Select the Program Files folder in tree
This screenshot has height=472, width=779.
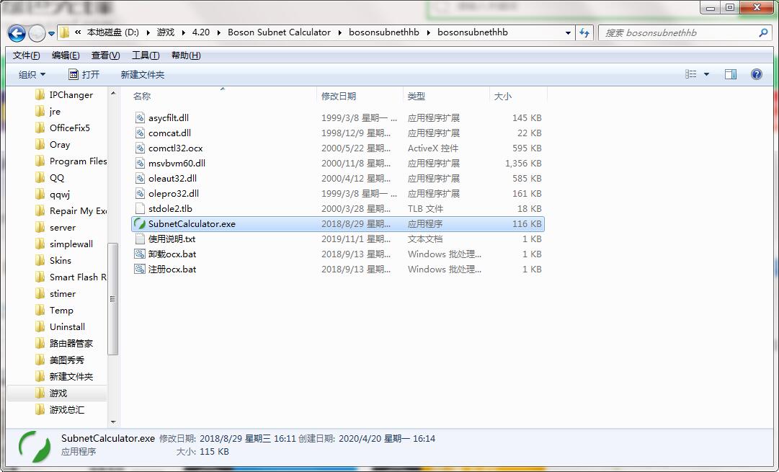click(x=71, y=161)
